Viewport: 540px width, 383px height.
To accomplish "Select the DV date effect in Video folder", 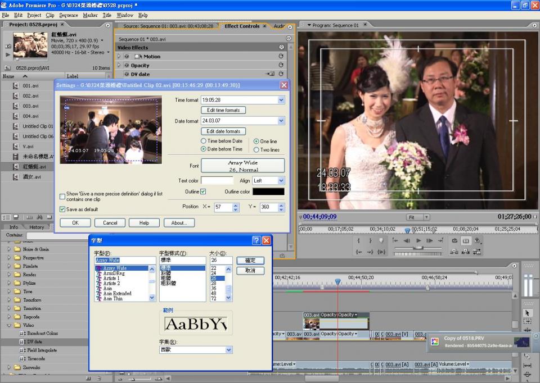I will 34,341.
